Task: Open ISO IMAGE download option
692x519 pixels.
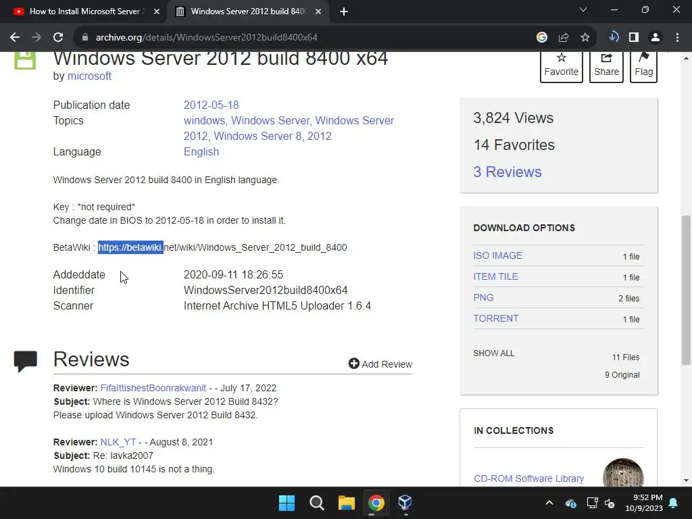Action: click(497, 255)
